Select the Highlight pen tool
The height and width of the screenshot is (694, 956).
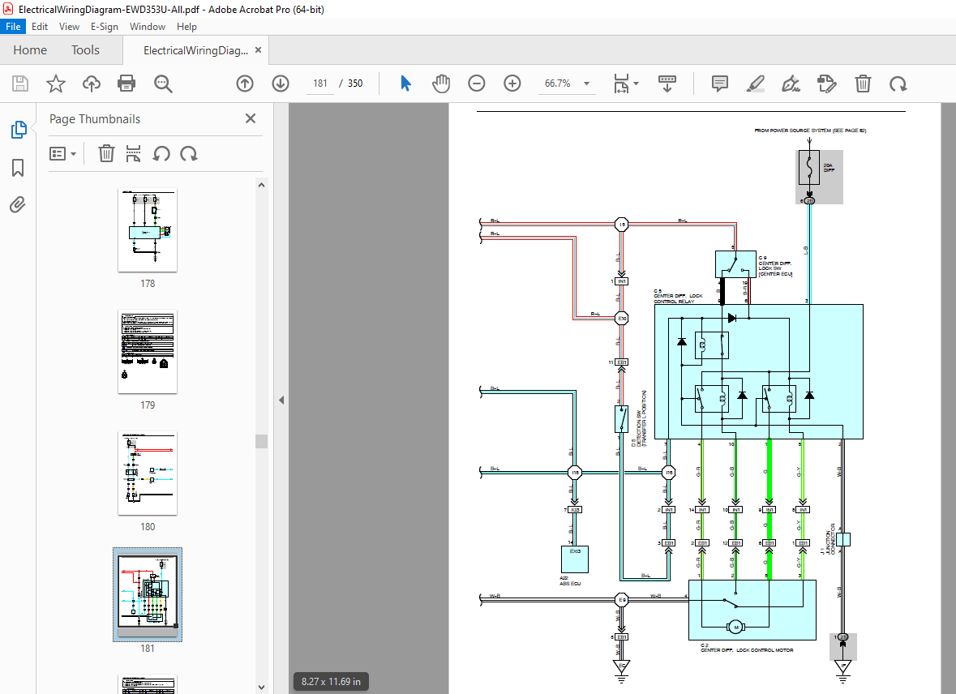(755, 84)
